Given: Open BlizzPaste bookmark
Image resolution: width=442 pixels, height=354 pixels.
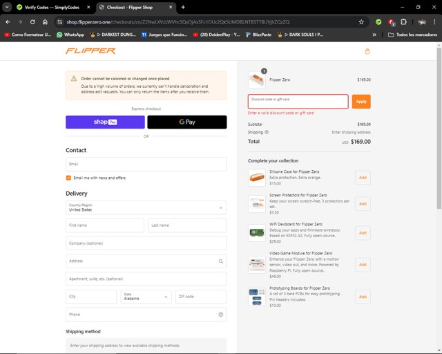Looking at the screenshot, I should pyautogui.click(x=258, y=35).
